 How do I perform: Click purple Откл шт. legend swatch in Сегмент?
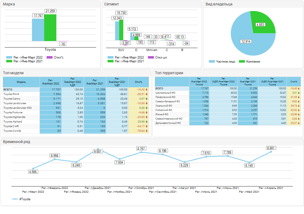point(151,57)
